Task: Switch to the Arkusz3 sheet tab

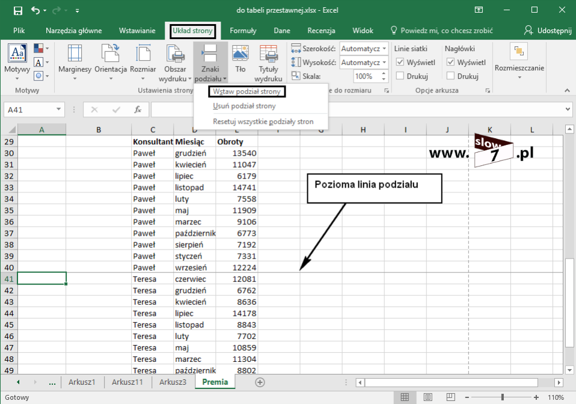Action: point(173,382)
